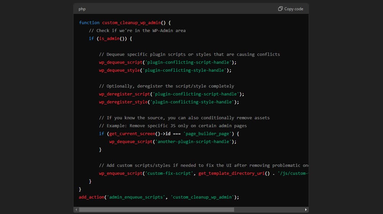The height and width of the screenshot is (214, 383).
Task: Click the Copy code button label
Action: 294,9
